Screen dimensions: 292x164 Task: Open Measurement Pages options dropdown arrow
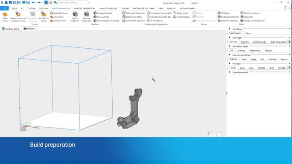tap(289, 55)
